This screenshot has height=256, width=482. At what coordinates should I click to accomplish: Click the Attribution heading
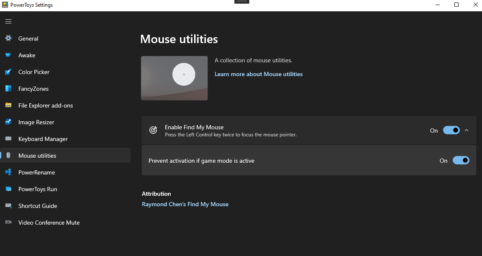156,194
